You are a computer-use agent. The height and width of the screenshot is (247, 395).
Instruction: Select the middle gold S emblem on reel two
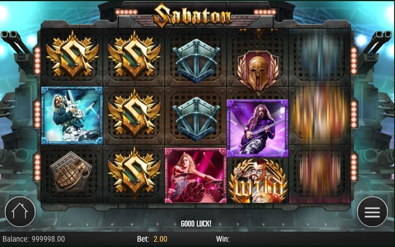pos(134,115)
